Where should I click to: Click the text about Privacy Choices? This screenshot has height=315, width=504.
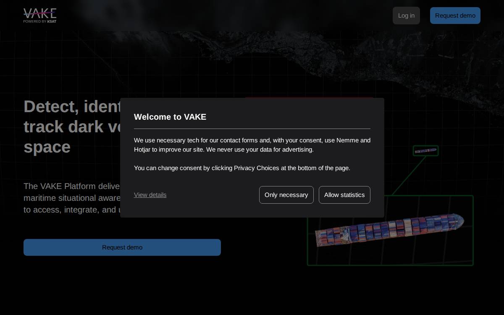pos(242,168)
